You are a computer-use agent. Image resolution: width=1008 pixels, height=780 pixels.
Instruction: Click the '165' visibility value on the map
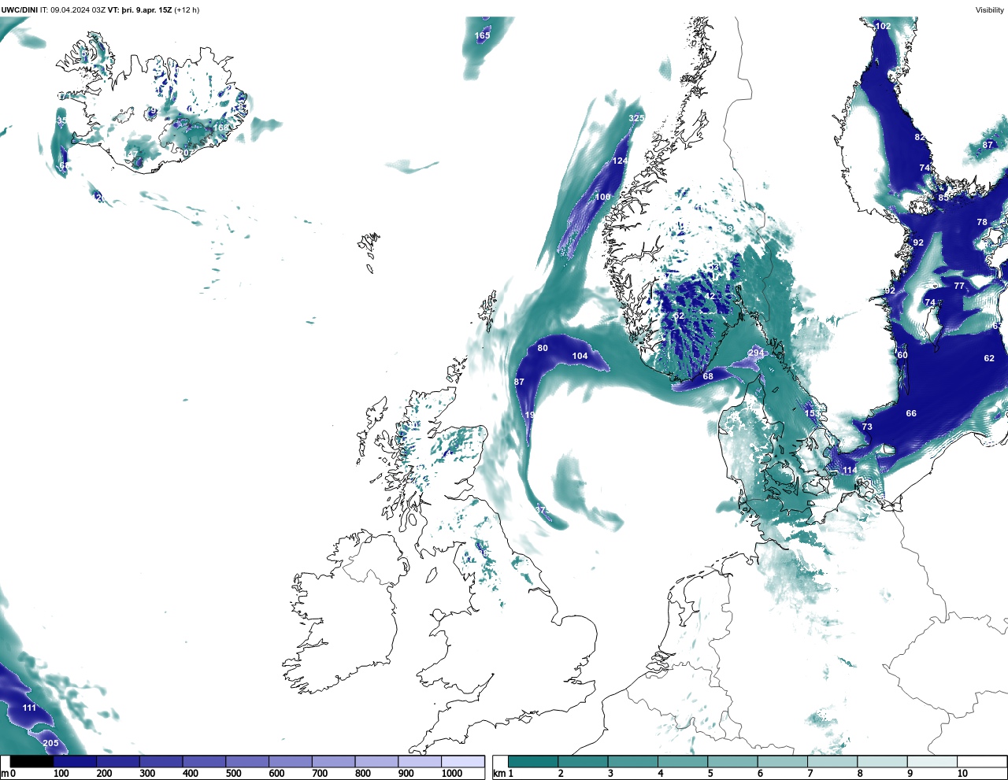(483, 35)
